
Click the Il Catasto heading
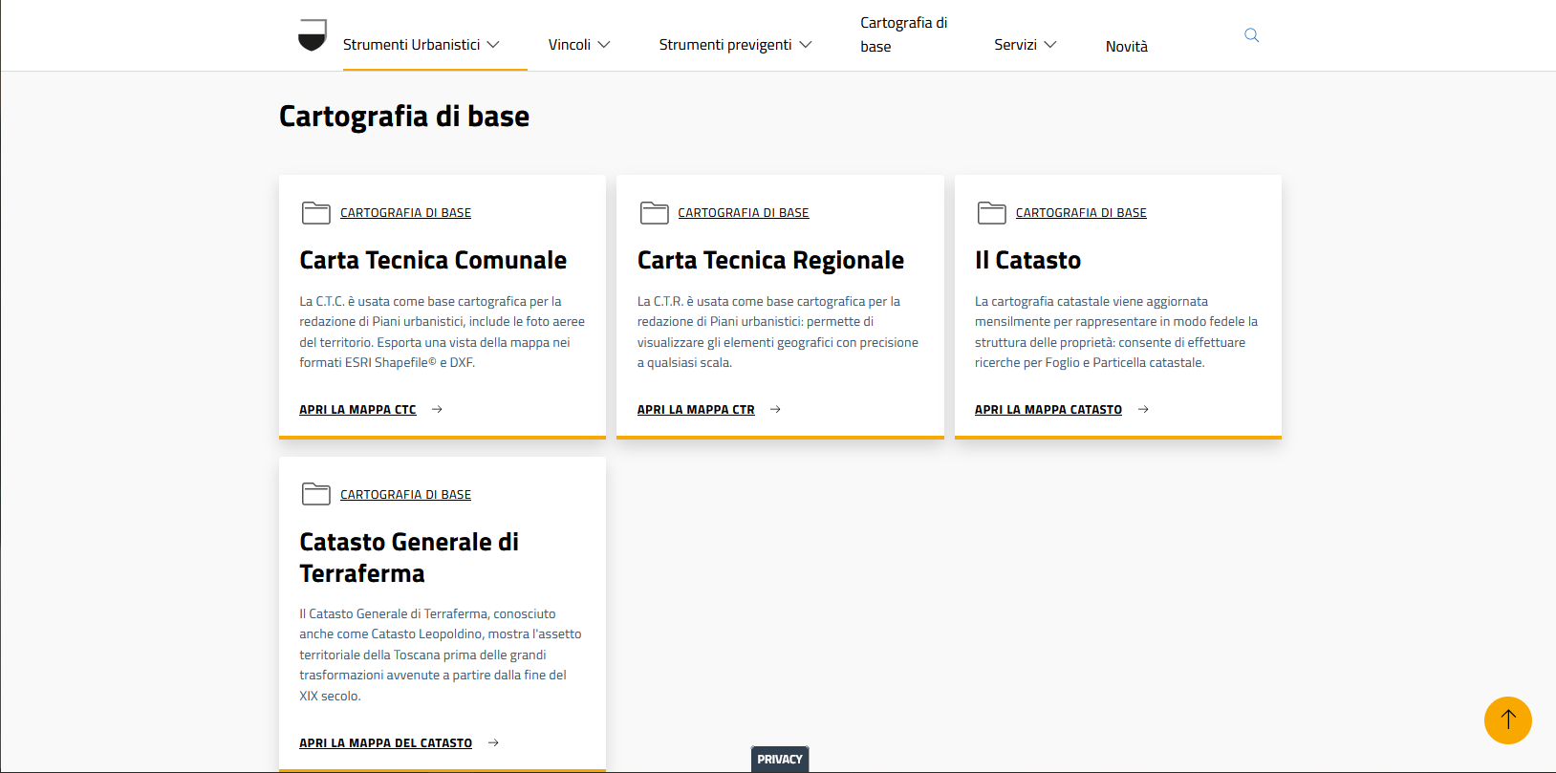tap(1027, 260)
